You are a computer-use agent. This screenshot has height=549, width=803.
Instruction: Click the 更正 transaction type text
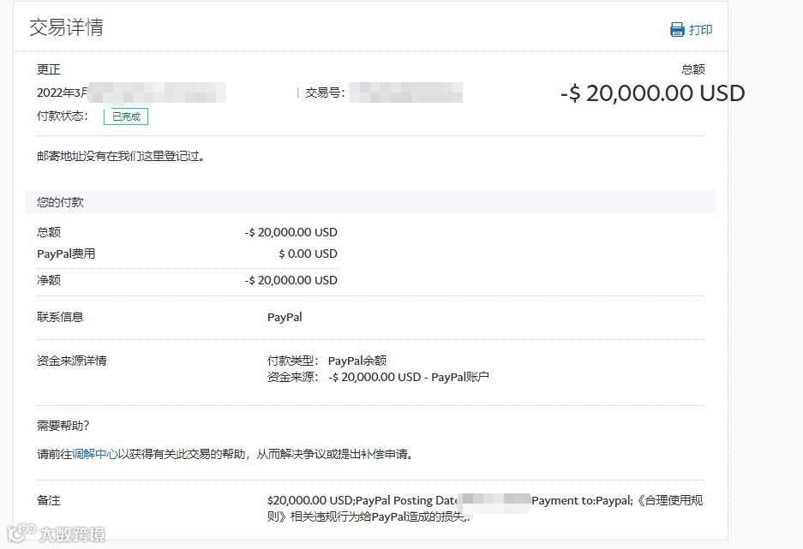click(x=49, y=69)
